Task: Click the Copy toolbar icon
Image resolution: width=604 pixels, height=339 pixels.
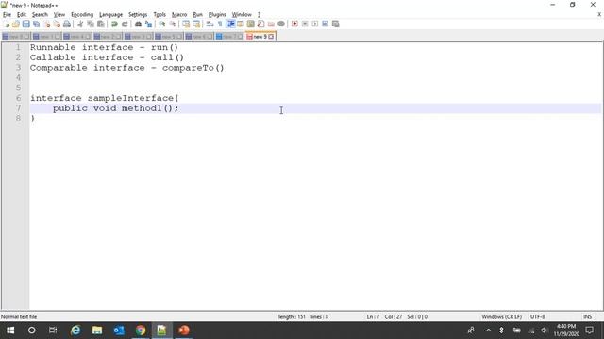Action: point(91,24)
